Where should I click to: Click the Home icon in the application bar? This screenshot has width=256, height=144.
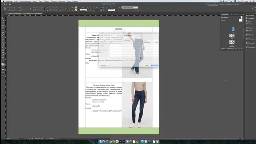pos(10,4)
